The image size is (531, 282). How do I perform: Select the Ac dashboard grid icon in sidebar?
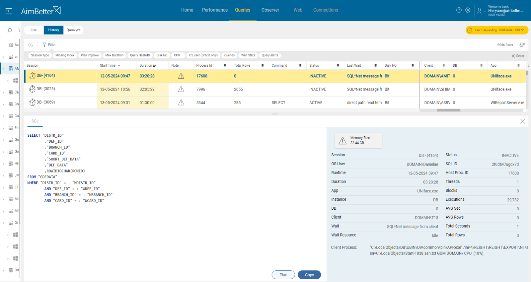point(11,45)
